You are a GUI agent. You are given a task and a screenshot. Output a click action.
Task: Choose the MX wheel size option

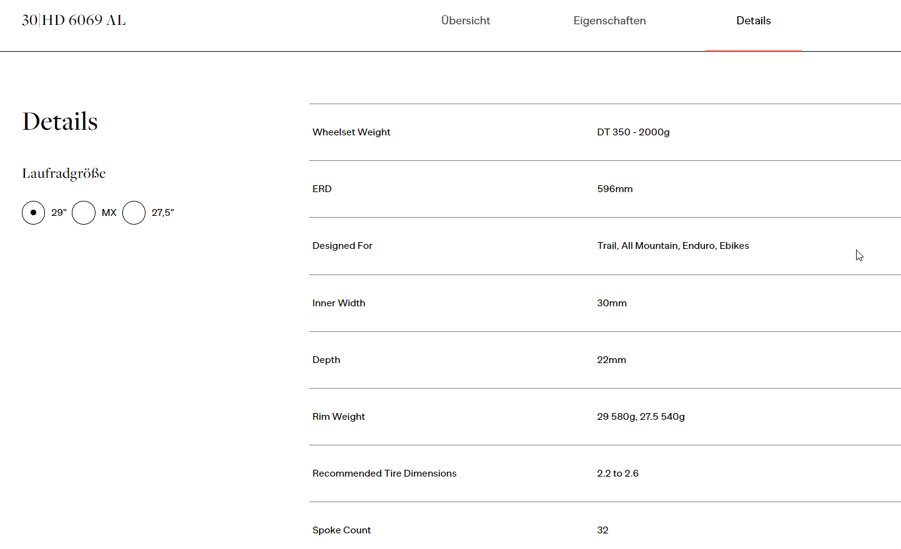84,213
